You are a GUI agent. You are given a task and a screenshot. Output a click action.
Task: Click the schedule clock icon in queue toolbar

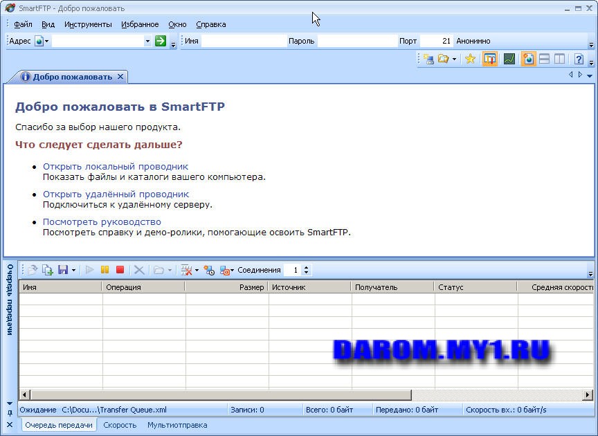[x=209, y=270]
